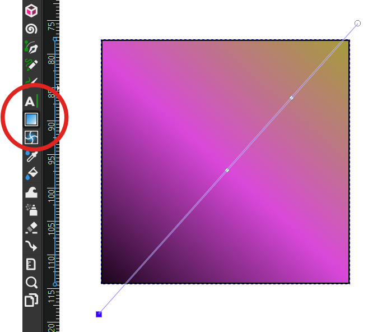Activate the Tweak tool

pyautogui.click(x=31, y=192)
